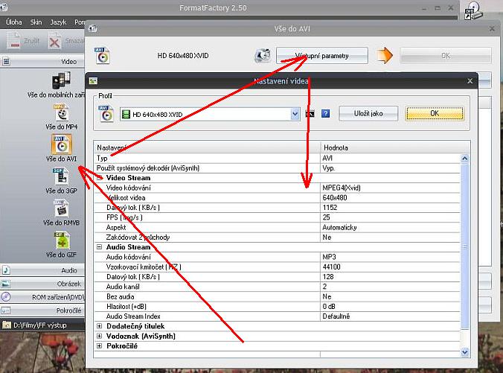Click the Smazat red X toolbar icon
Image resolution: width=503 pixels, height=373 pixels.
click(x=54, y=42)
